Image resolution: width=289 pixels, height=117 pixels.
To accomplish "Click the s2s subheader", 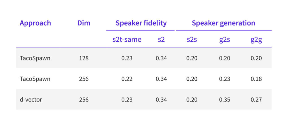I will pos(192,40).
